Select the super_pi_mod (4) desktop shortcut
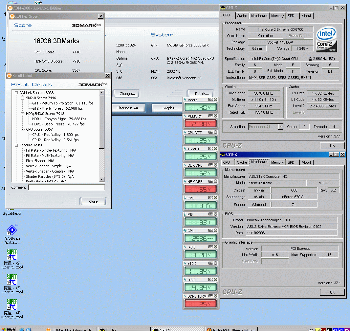Image resolution: width=350 pixels, height=331 pixels. [x=12, y=309]
